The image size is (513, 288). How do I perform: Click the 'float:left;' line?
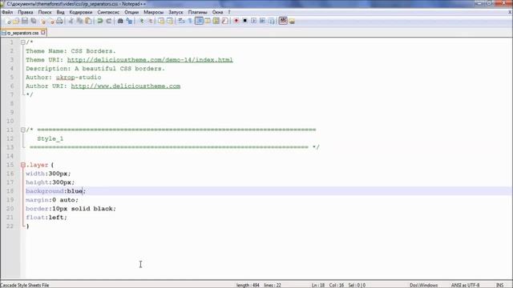click(x=46, y=218)
